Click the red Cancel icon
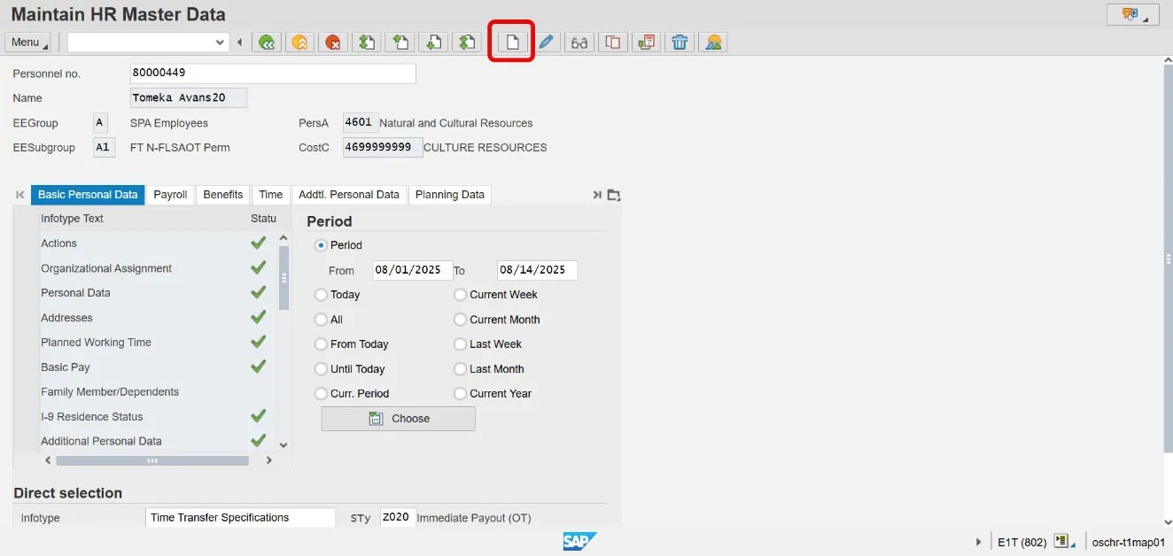 tap(333, 42)
